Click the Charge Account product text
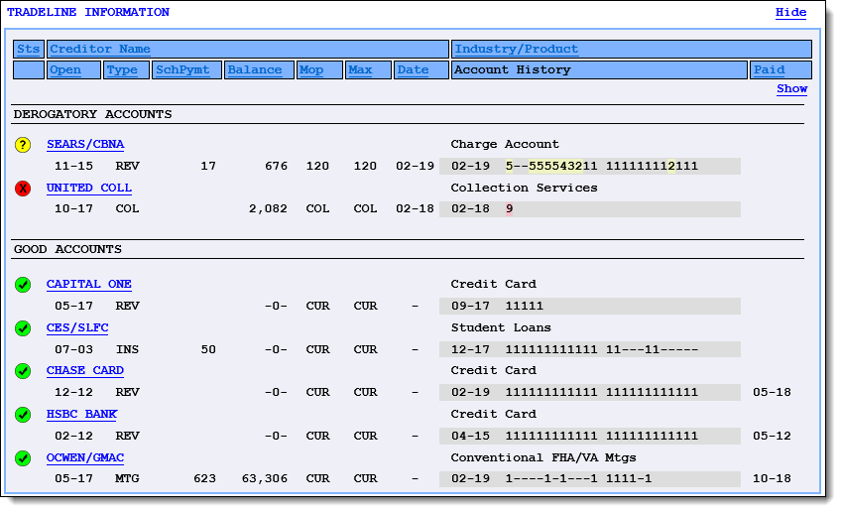This screenshot has width=841, height=512. click(505, 144)
